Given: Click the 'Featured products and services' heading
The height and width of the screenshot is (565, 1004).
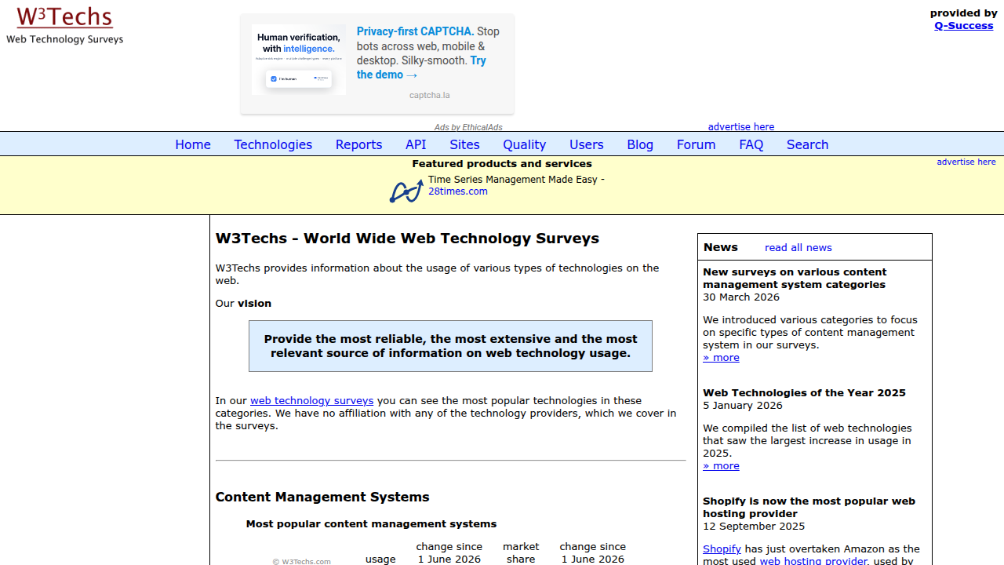Looking at the screenshot, I should (x=502, y=164).
